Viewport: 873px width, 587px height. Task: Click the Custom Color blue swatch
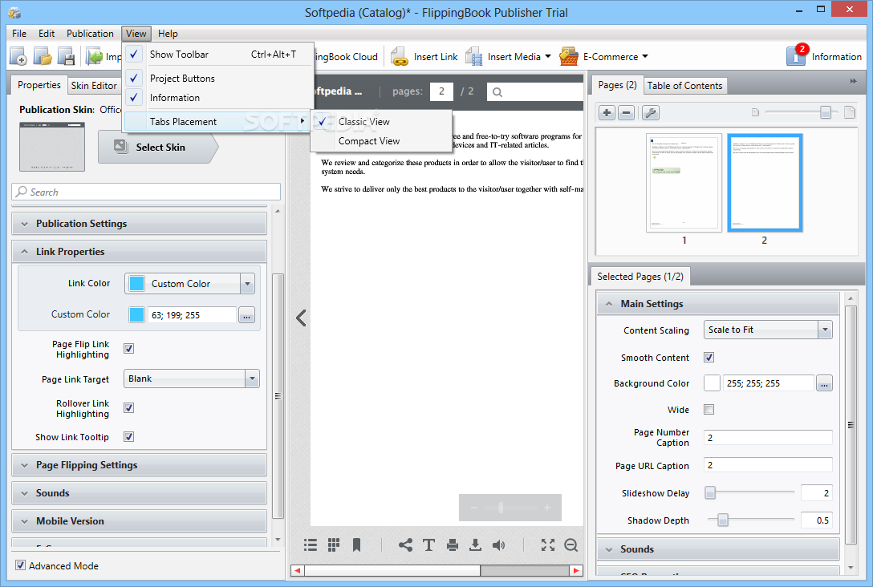pyautogui.click(x=137, y=315)
